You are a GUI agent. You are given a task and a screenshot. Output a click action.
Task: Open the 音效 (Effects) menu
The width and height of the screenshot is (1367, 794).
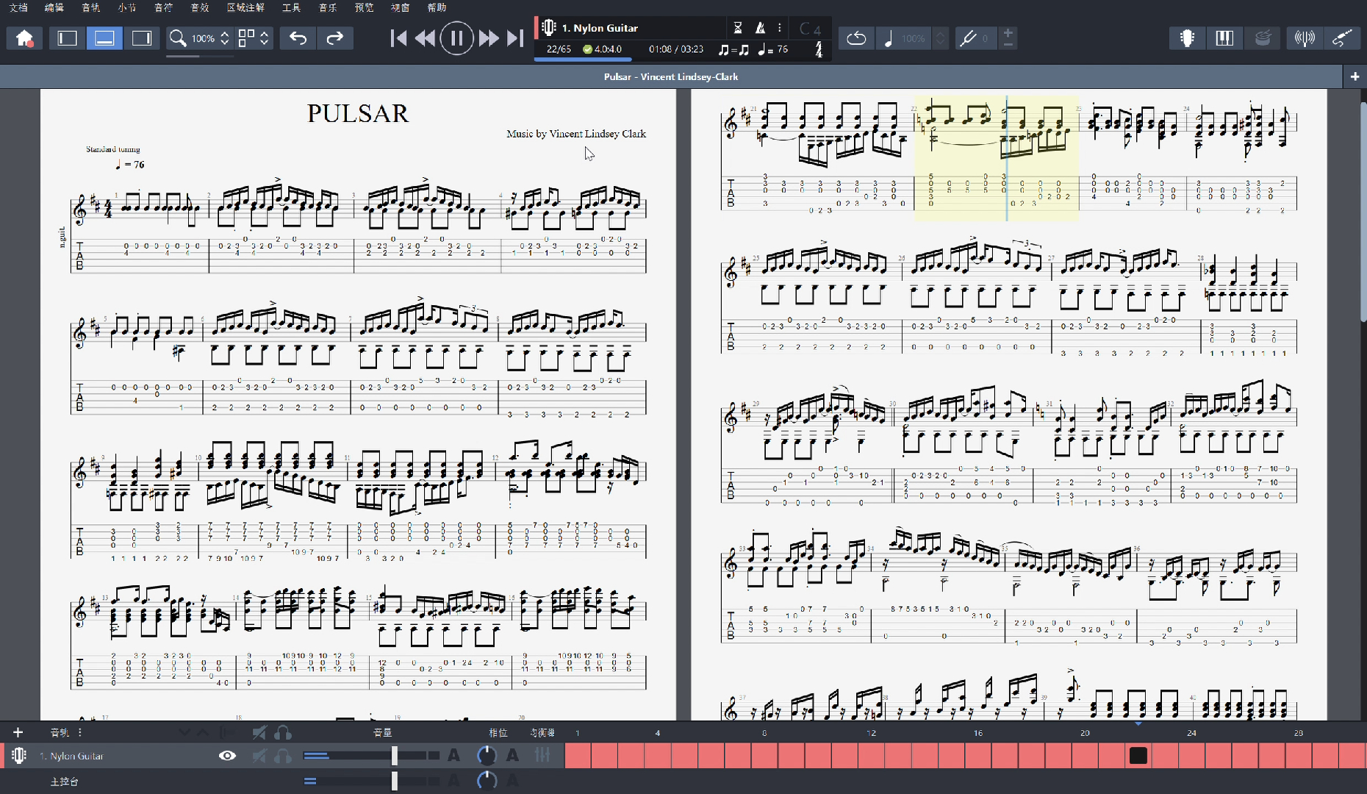(x=200, y=7)
